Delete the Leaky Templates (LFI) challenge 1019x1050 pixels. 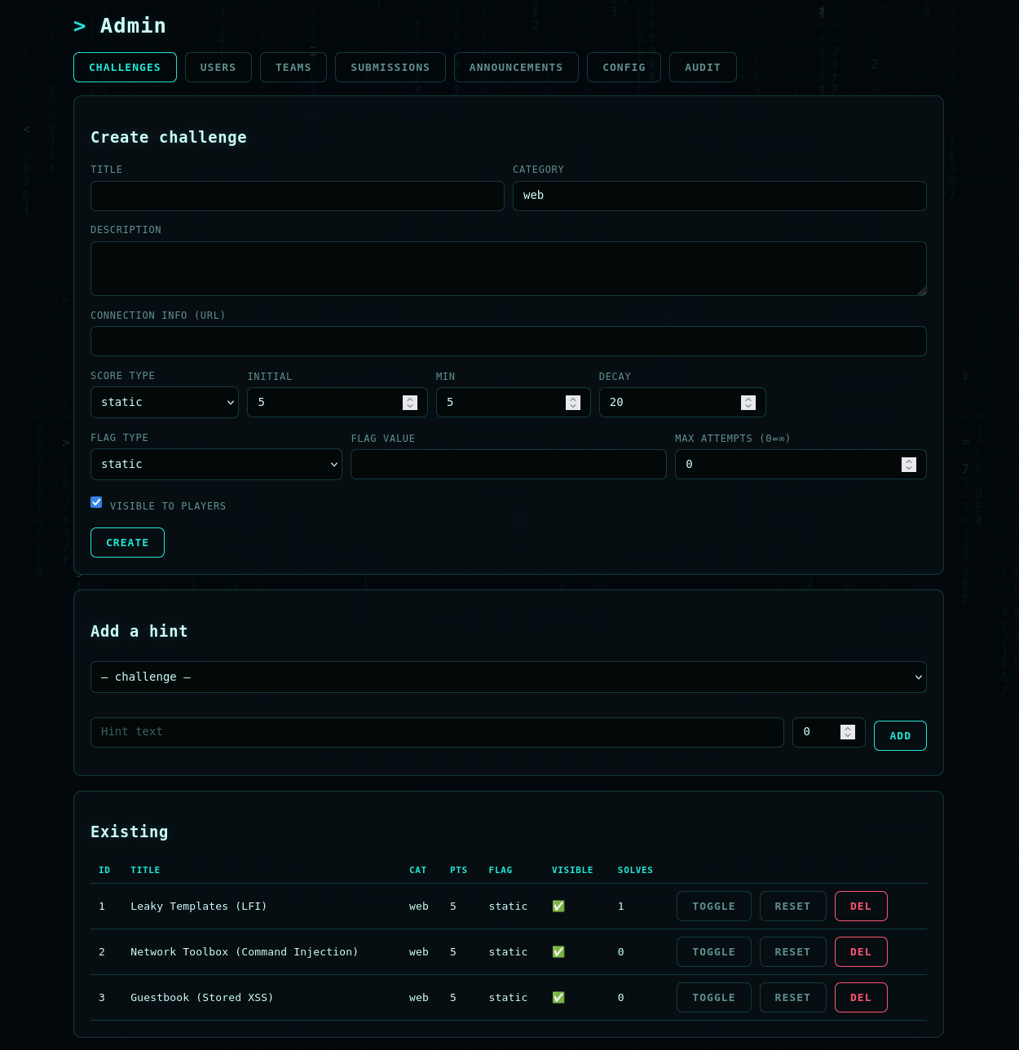pyautogui.click(x=861, y=907)
